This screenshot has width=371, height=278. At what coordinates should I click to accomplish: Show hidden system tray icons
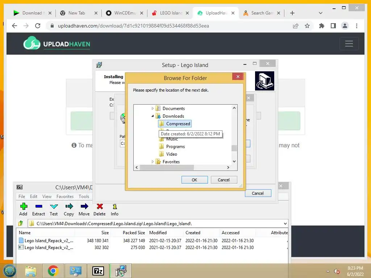coord(328,271)
